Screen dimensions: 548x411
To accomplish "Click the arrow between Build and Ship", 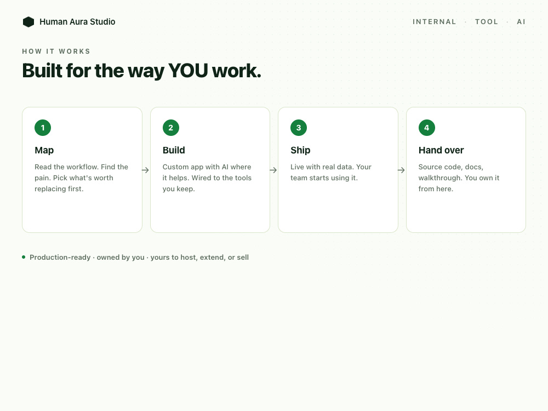I will tap(273, 170).
